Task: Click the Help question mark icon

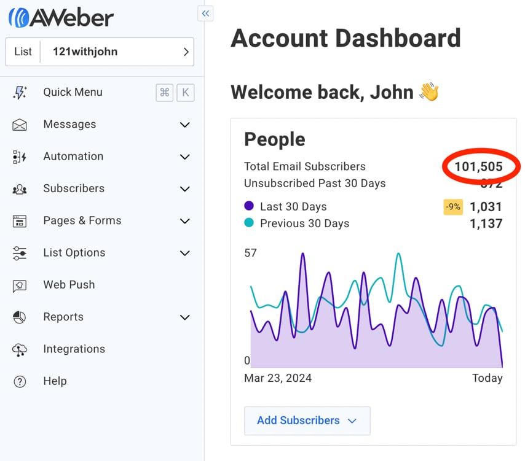Action: (20, 382)
